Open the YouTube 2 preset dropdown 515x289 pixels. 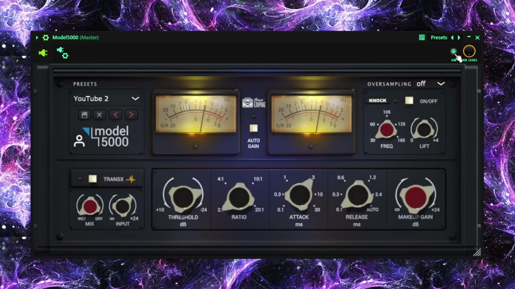point(106,98)
